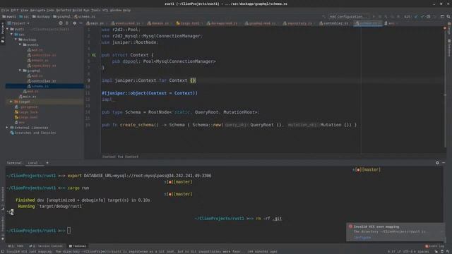Open the Terminal tool window button
The width and height of the screenshot is (452, 254).
[x=77, y=246]
